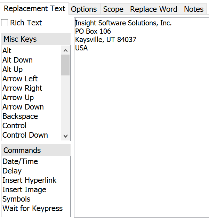The width and height of the screenshot is (209, 219).
Task: Select Backspace in the Misc Keys list
Action: [20, 116]
